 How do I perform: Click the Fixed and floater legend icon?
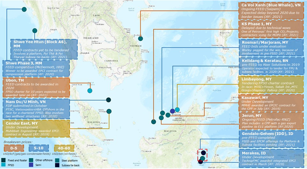click(x=3, y=160)
